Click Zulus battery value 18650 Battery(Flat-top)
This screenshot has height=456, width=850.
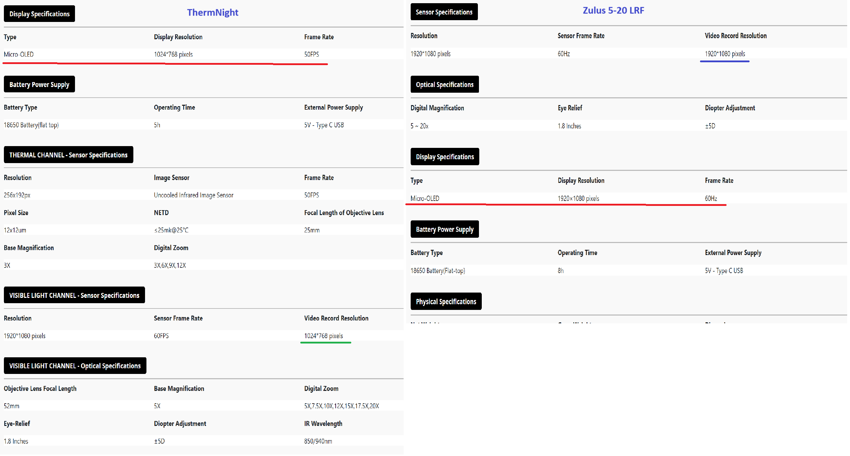click(x=438, y=271)
